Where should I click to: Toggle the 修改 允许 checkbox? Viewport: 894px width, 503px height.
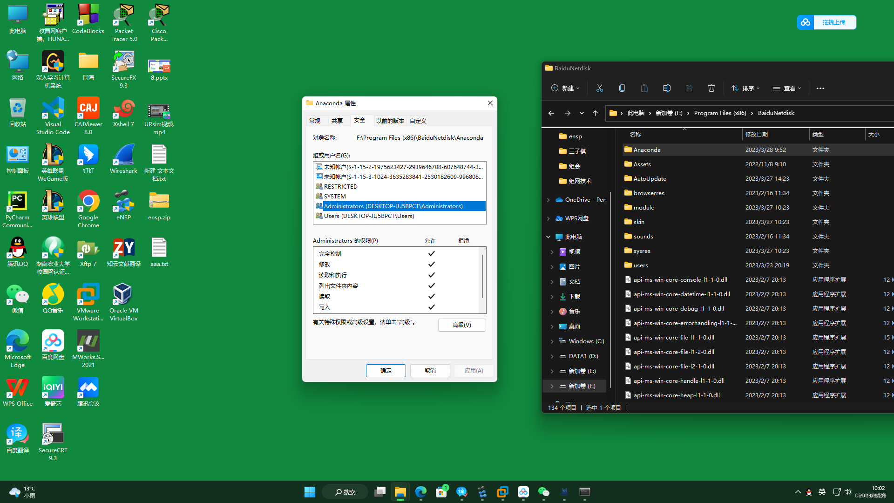coord(431,264)
